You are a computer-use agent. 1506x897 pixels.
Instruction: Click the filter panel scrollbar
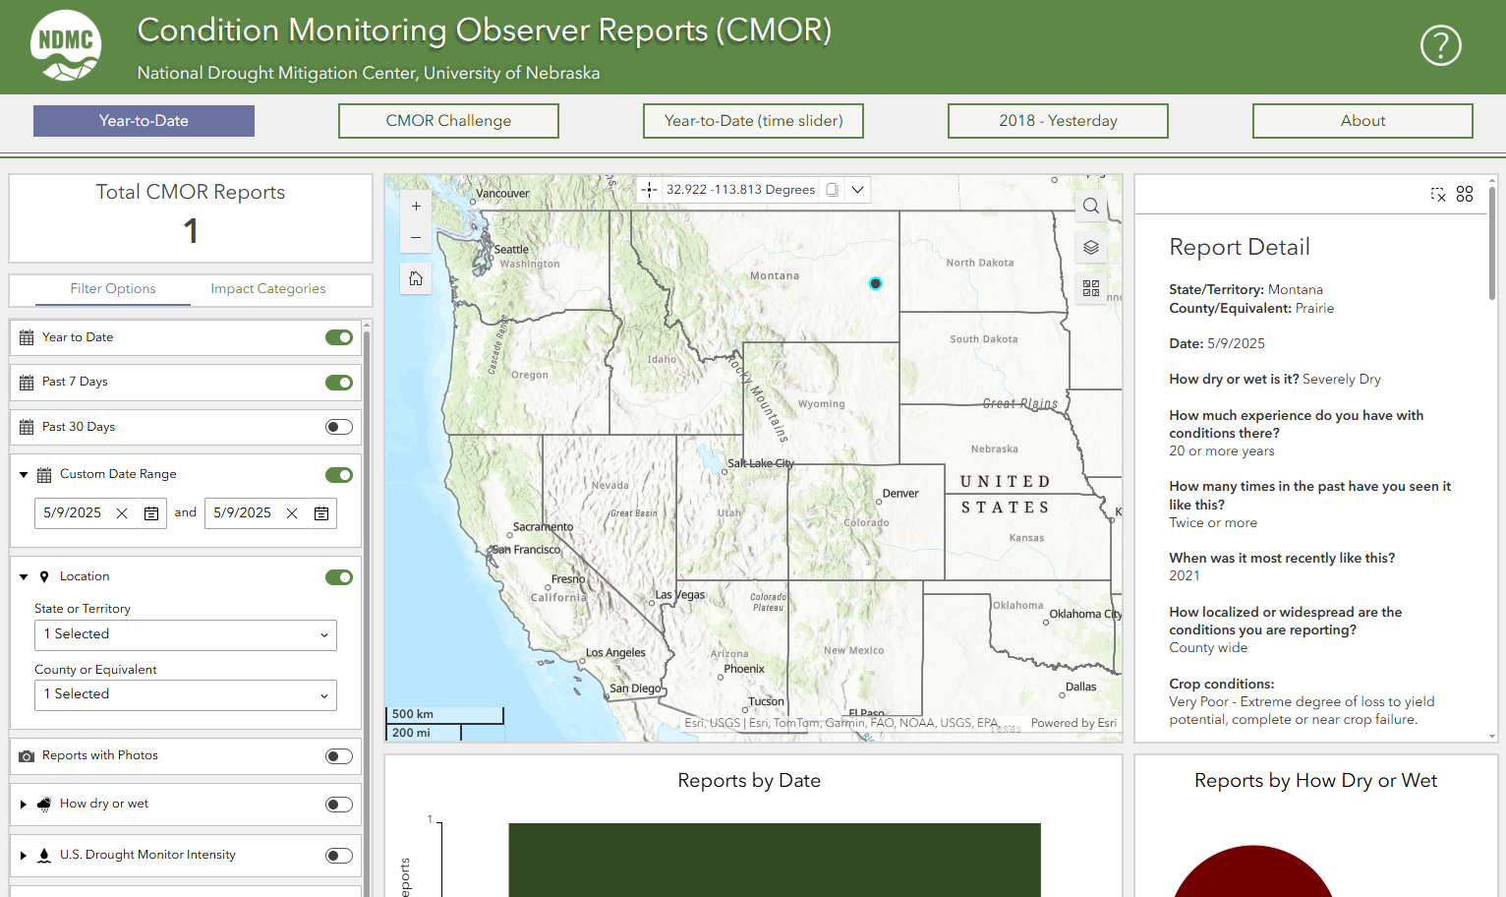click(367, 610)
